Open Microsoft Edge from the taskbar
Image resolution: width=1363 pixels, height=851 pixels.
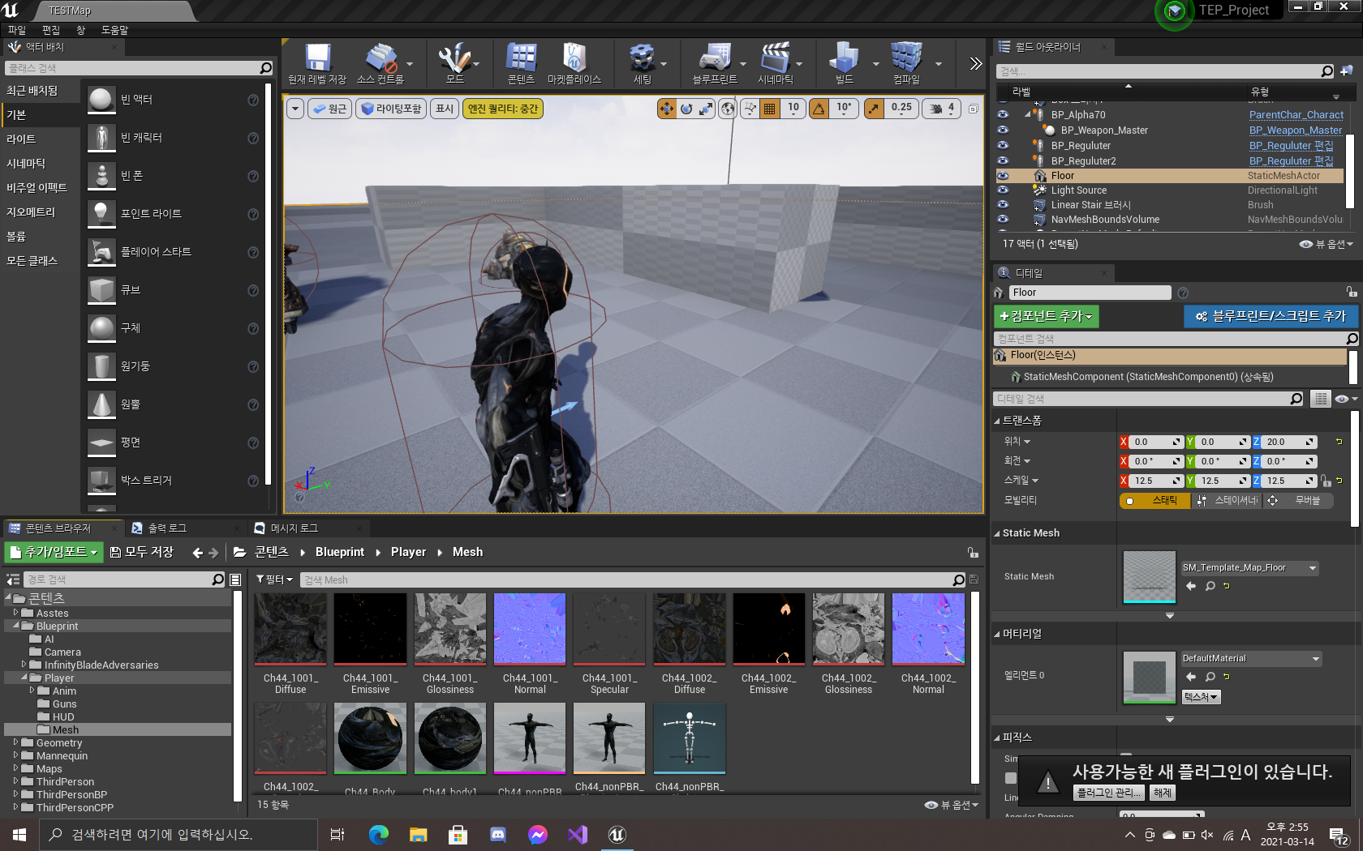(x=378, y=835)
